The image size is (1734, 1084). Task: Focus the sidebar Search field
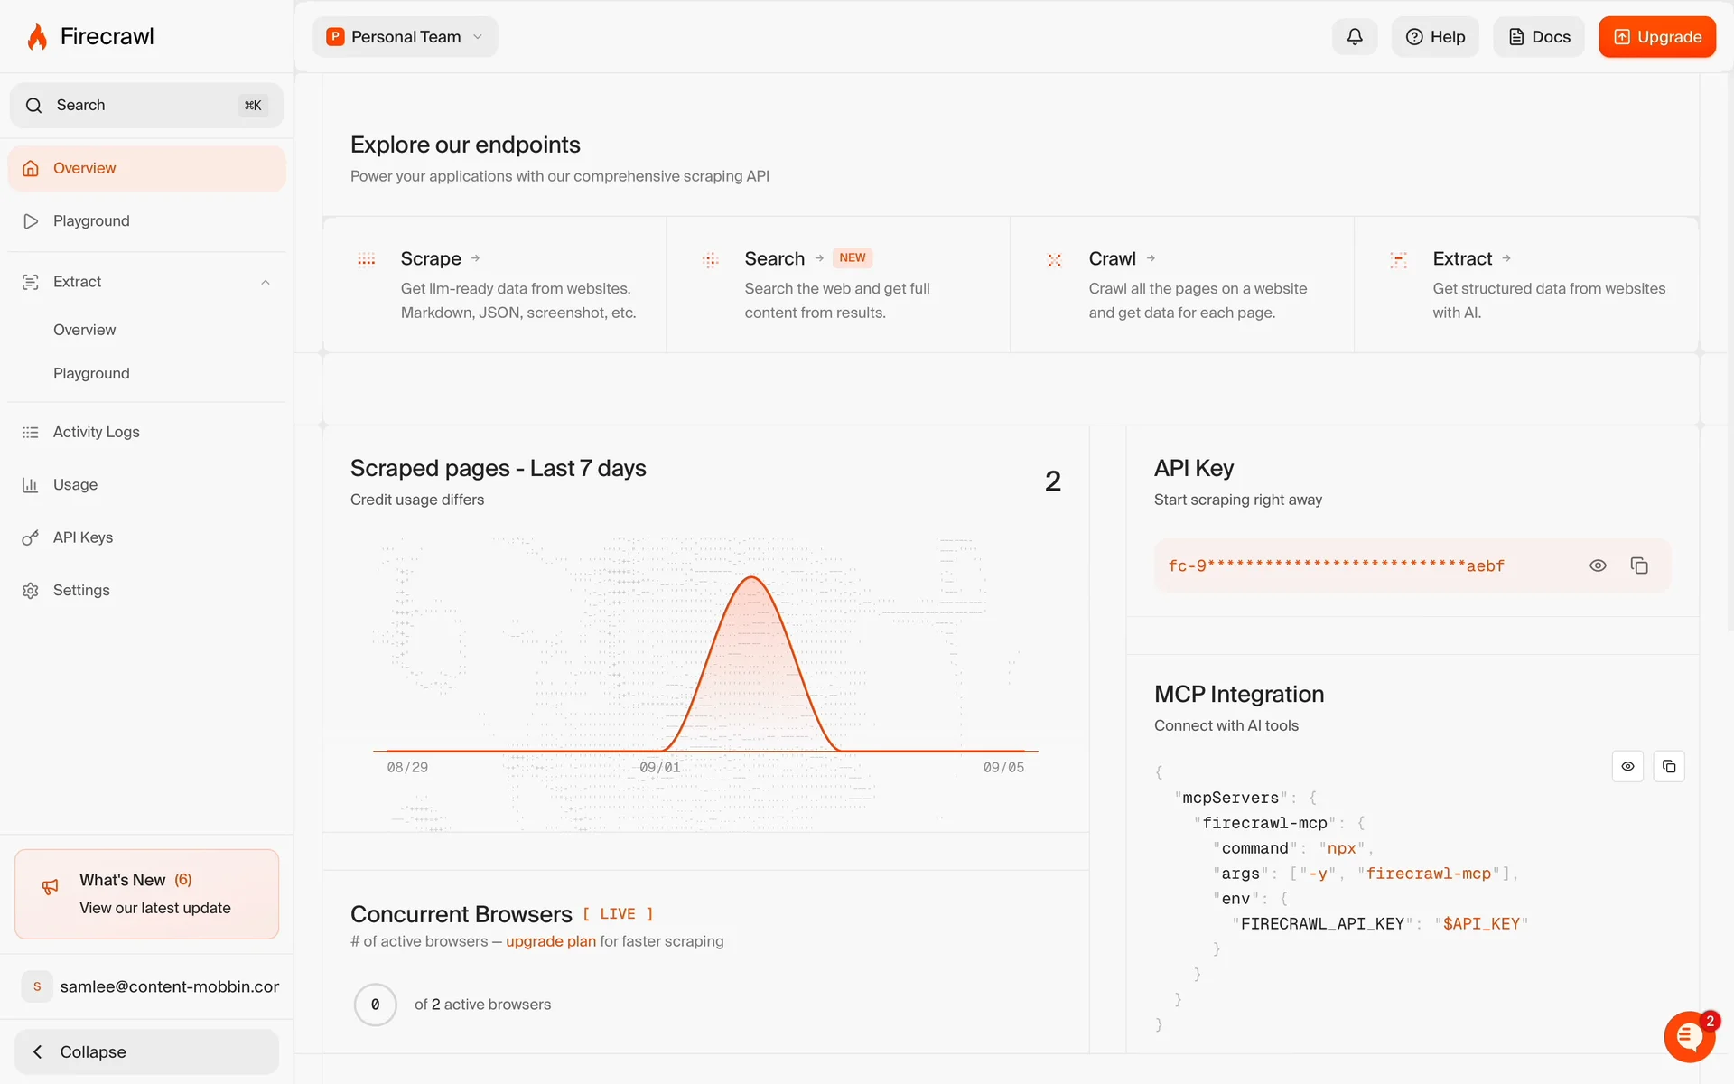click(x=146, y=106)
